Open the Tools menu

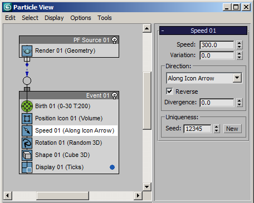pos(105,18)
